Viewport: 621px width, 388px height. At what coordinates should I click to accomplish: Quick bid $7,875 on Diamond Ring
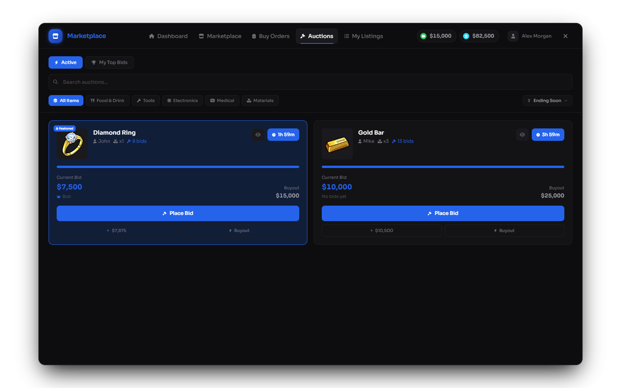(116, 230)
